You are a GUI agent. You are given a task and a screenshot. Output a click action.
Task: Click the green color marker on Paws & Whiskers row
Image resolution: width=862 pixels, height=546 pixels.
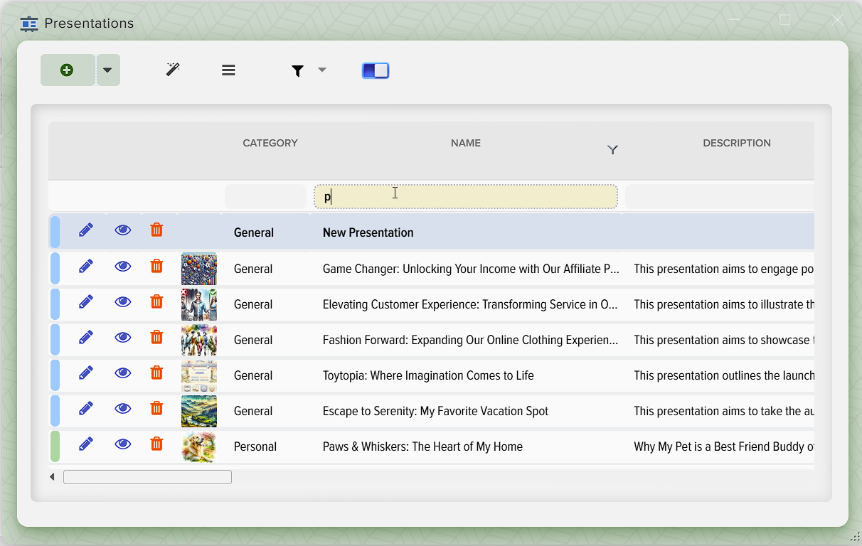point(55,446)
